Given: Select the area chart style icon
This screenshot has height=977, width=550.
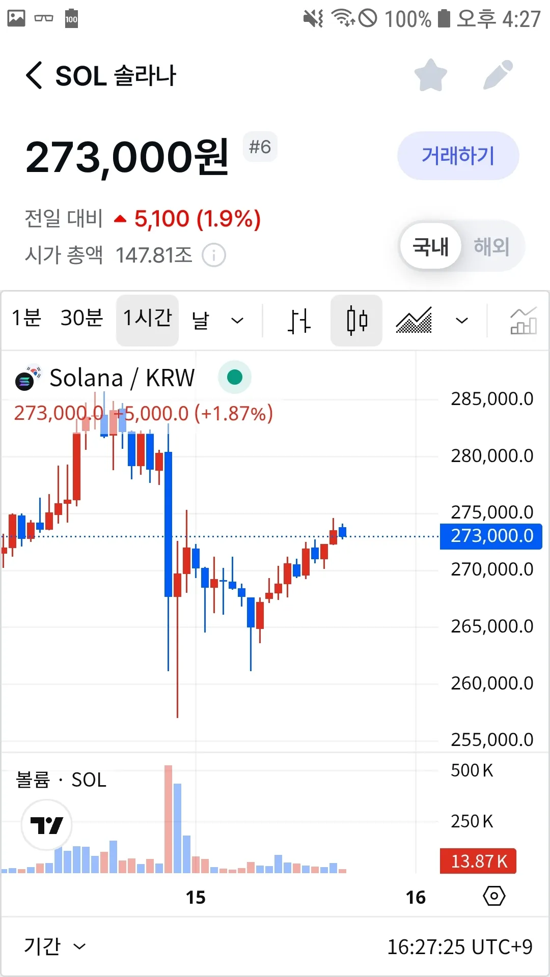Looking at the screenshot, I should [x=414, y=321].
